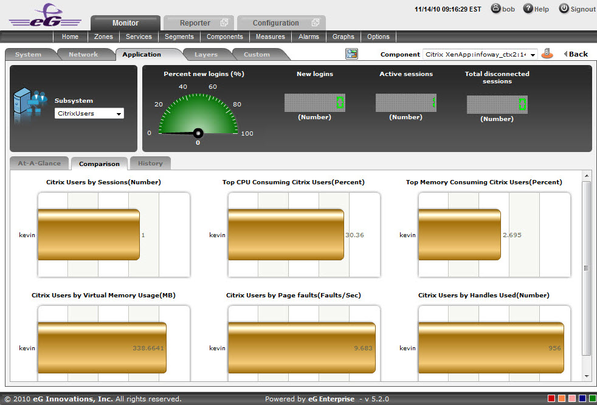The image size is (597, 405).
Task: Click kevin's bar in Page faults chart
Action: [x=302, y=348]
